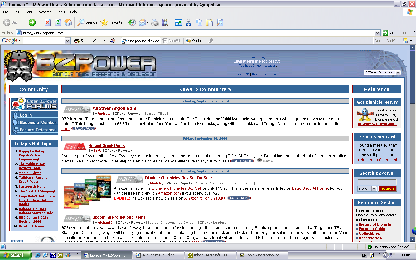Image resolution: width=416 pixels, height=260 pixels.
Task: Launch Microsoft Word from Quick Launch
Action: [53, 255]
